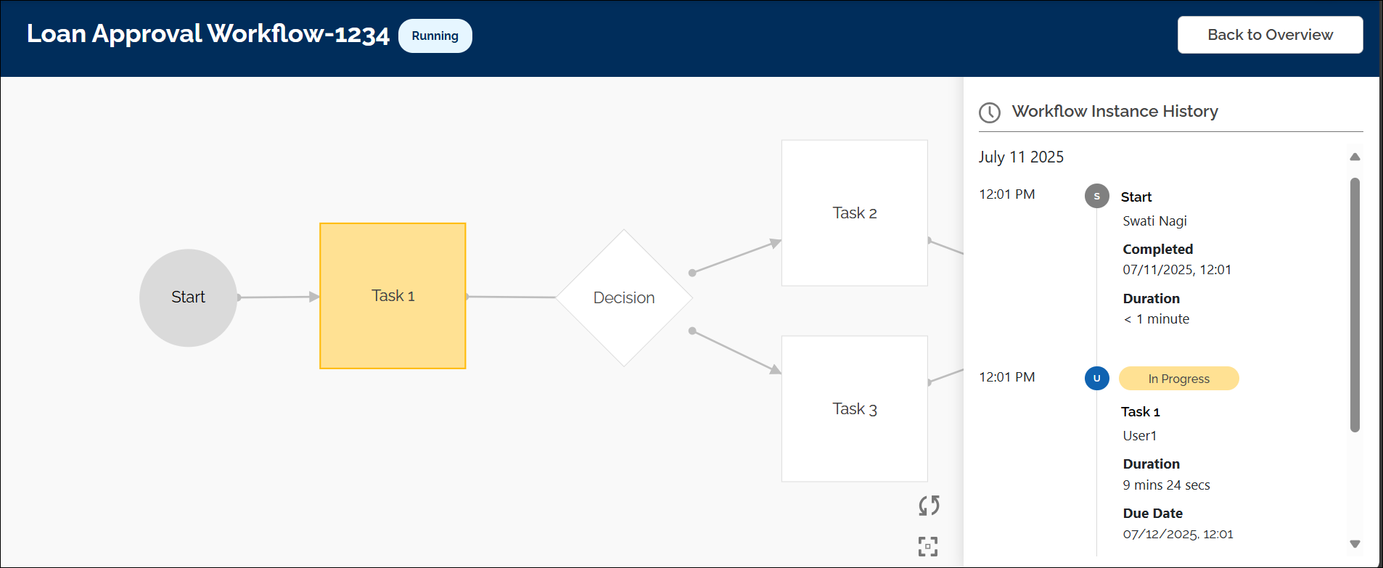Viewport: 1383px width, 568px height.
Task: Click the Due Date 07/12/2025 entry
Action: [x=1178, y=534]
